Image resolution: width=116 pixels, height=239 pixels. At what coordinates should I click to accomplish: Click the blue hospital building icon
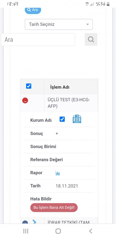pos(77,119)
